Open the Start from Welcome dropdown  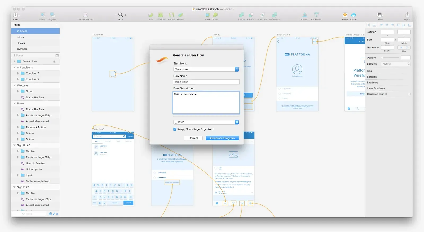206,69
